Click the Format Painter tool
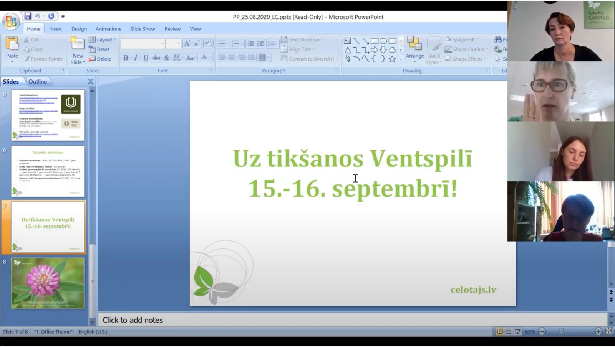 (43, 59)
